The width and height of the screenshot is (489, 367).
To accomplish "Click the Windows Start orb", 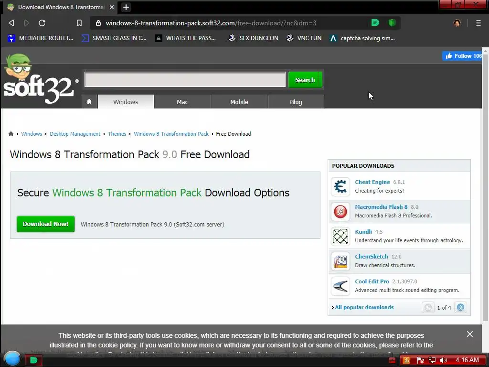I will [x=12, y=358].
